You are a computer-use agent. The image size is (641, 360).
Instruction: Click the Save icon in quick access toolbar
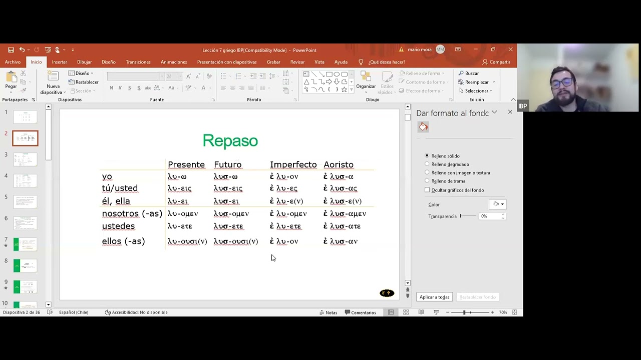[11, 50]
